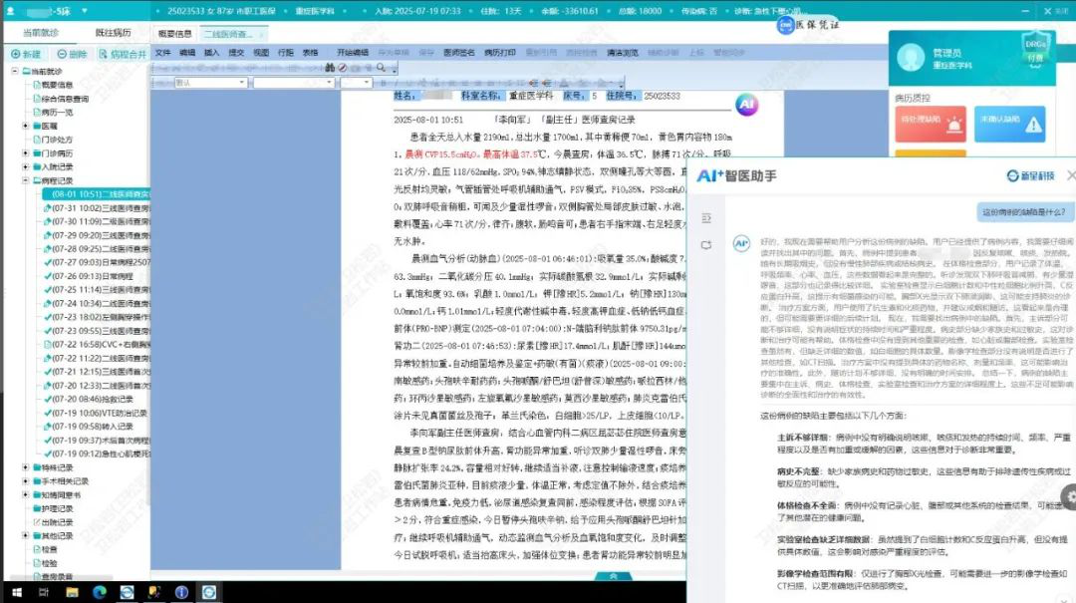The image size is (1076, 603).
Task: Select the 07-19 09:58 转入记录 entry
Action: pos(89,427)
